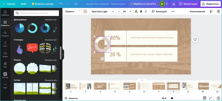Viewport: 222px width, 101px height.
Task: Go back to Главная home
Action: (9, 4)
